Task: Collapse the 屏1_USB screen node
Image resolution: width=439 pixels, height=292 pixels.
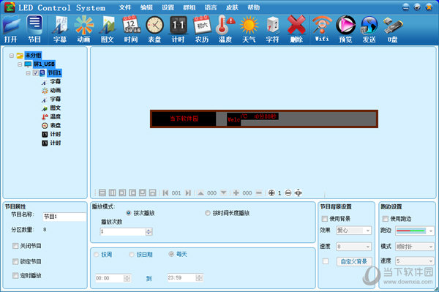Action: (20, 64)
